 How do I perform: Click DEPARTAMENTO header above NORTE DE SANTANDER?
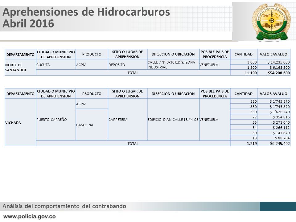click(20, 55)
